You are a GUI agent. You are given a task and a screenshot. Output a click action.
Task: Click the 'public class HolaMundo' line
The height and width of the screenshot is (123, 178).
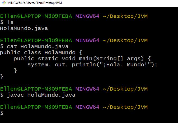(39, 52)
